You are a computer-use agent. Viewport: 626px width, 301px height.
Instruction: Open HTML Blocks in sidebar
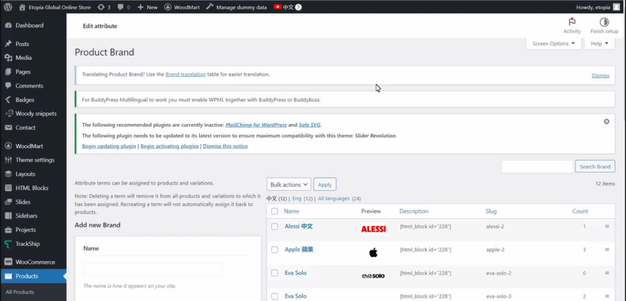click(x=33, y=188)
